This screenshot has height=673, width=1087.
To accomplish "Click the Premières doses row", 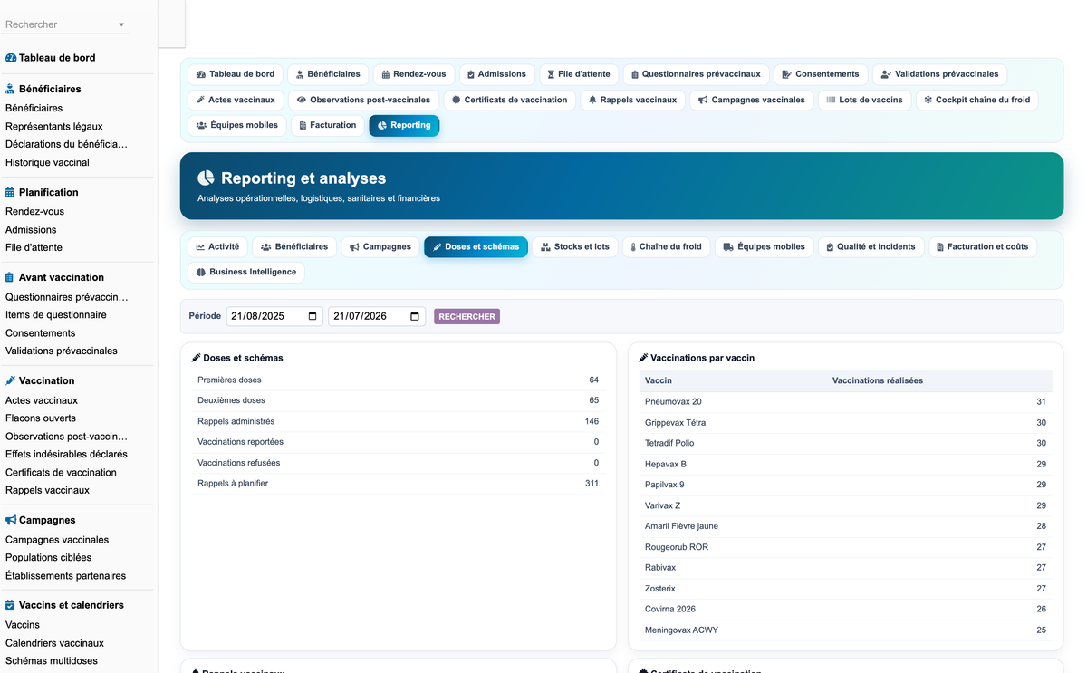I will pyautogui.click(x=398, y=380).
